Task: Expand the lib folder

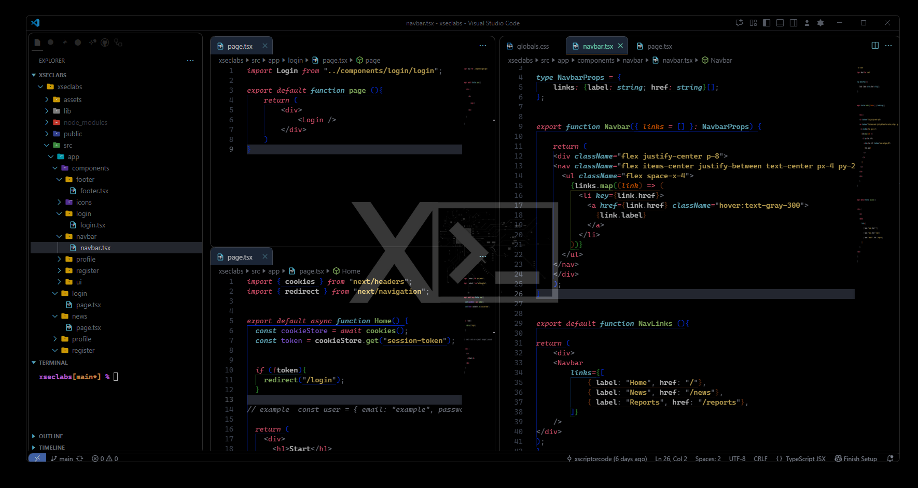Action: pyautogui.click(x=47, y=111)
